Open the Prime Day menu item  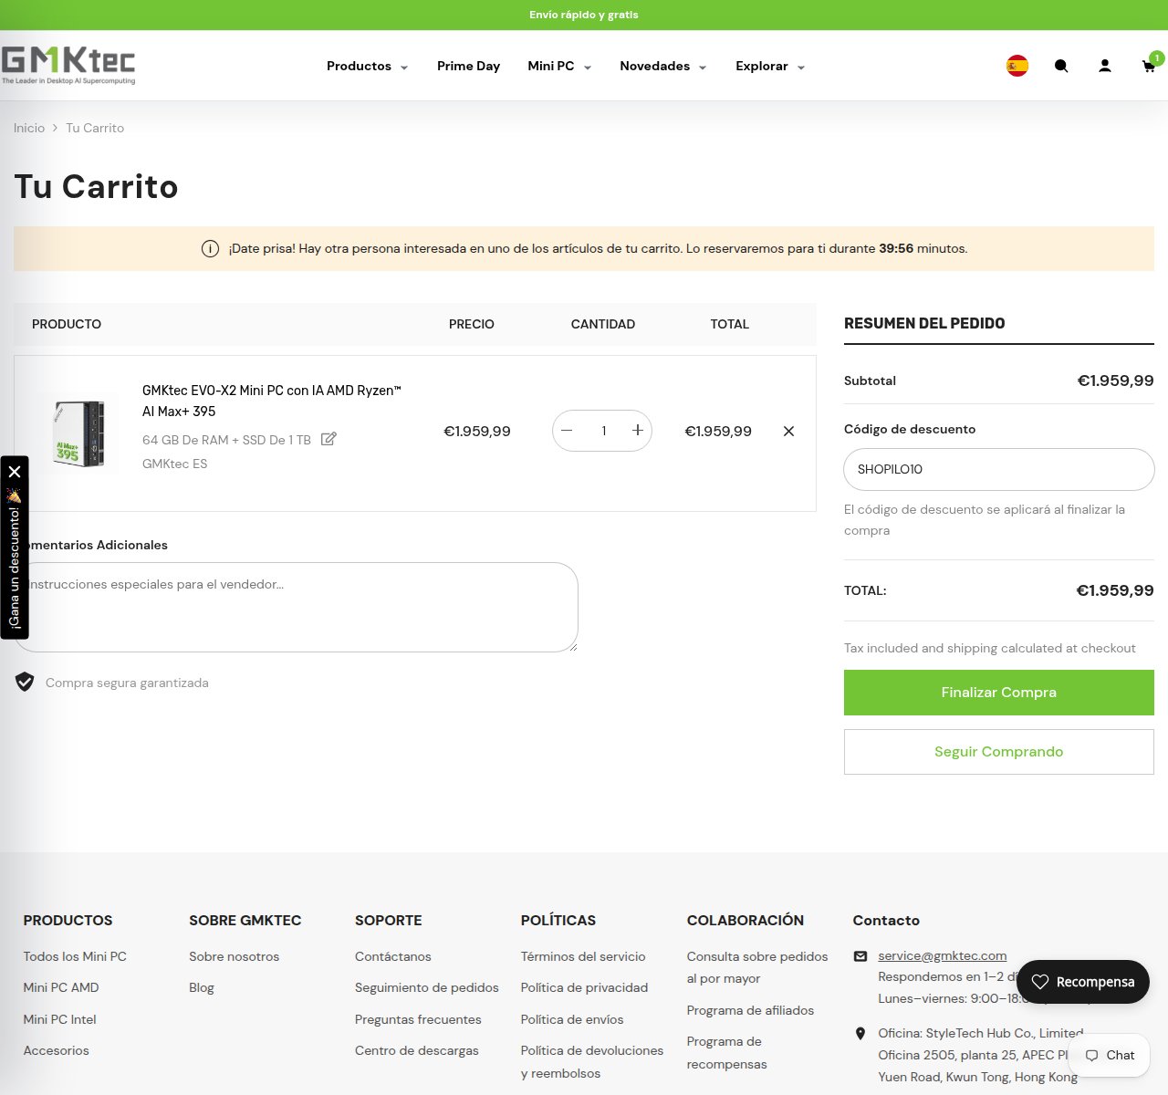pos(468,66)
